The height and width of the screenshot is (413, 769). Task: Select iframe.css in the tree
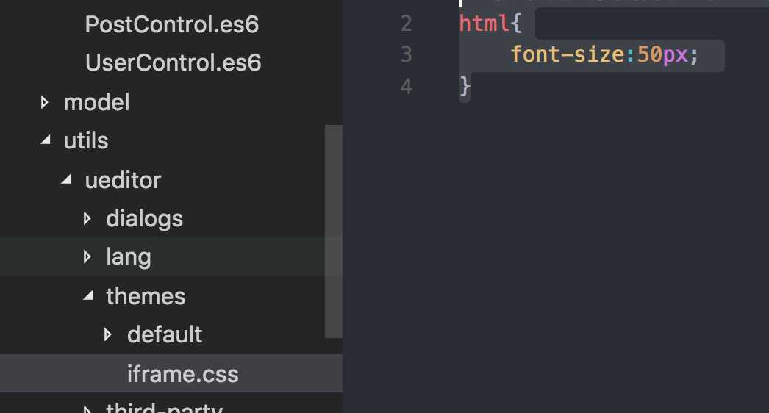pyautogui.click(x=171, y=374)
